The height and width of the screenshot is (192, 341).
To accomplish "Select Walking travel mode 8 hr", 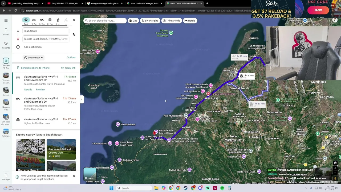I will pyautogui.click(x=58, y=21).
